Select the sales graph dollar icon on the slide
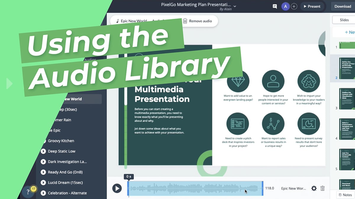 [x=273, y=124]
